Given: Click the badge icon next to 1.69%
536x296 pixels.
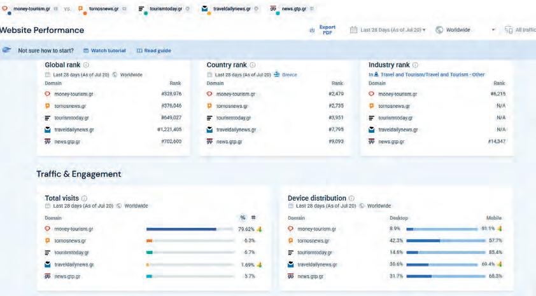Looking at the screenshot, I should click(260, 265).
